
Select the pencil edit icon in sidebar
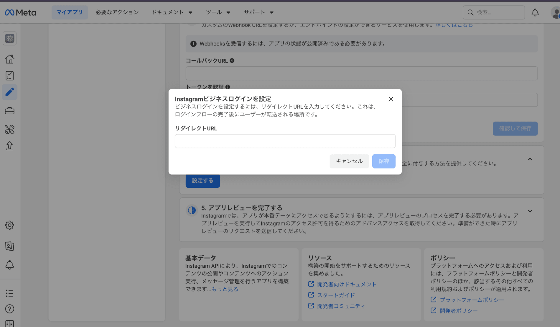click(9, 92)
